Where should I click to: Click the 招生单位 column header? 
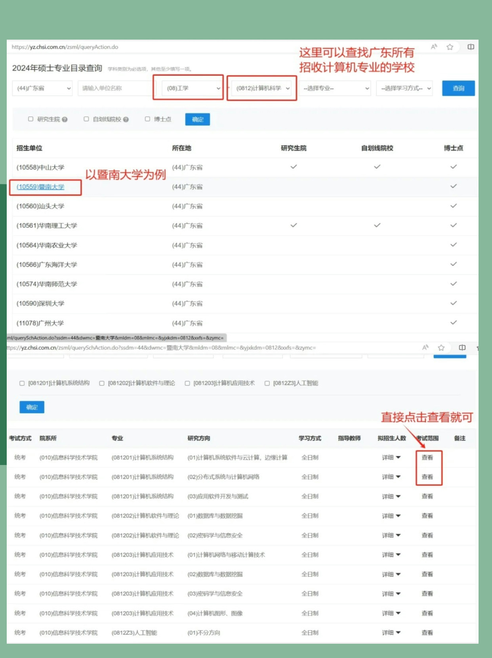click(29, 148)
